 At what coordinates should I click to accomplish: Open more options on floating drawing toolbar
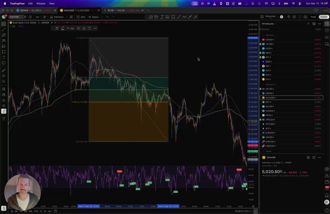click(x=95, y=28)
